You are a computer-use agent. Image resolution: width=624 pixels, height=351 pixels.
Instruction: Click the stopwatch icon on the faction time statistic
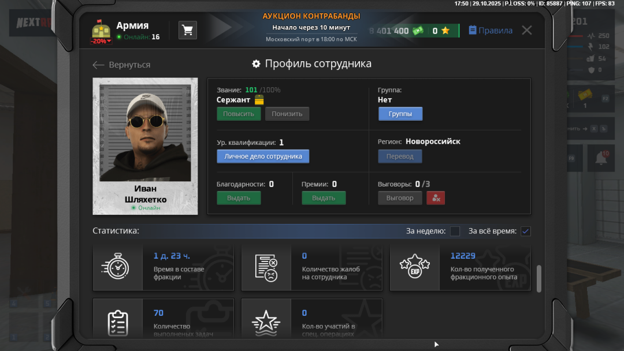pyautogui.click(x=118, y=267)
